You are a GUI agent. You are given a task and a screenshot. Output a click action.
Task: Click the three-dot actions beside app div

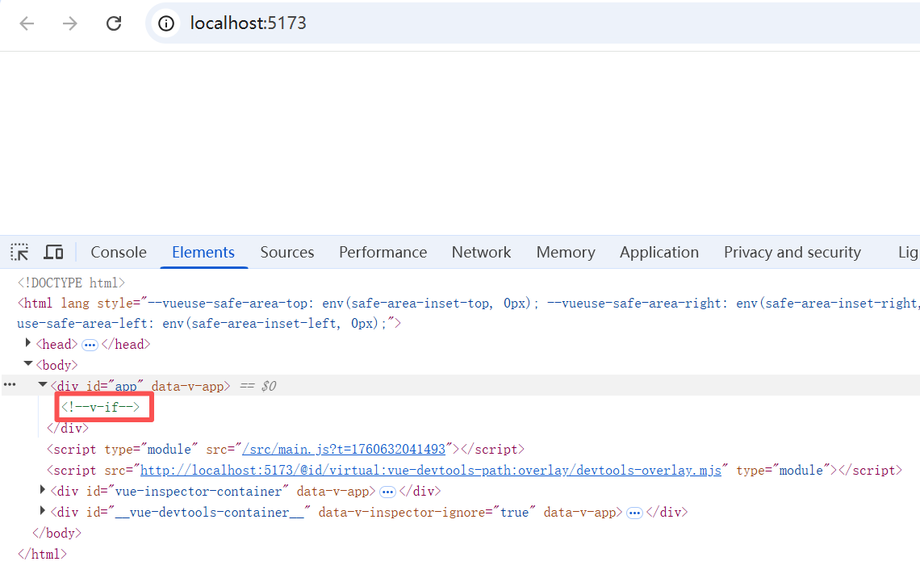pos(10,385)
